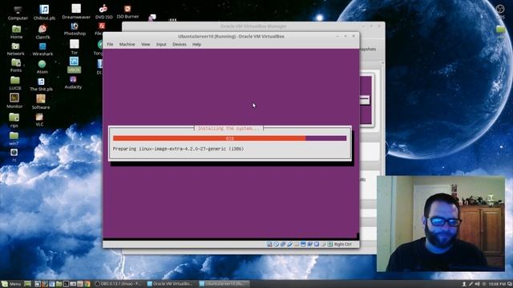The width and height of the screenshot is (513, 288).
Task: Open the Help menu
Action: (x=196, y=44)
